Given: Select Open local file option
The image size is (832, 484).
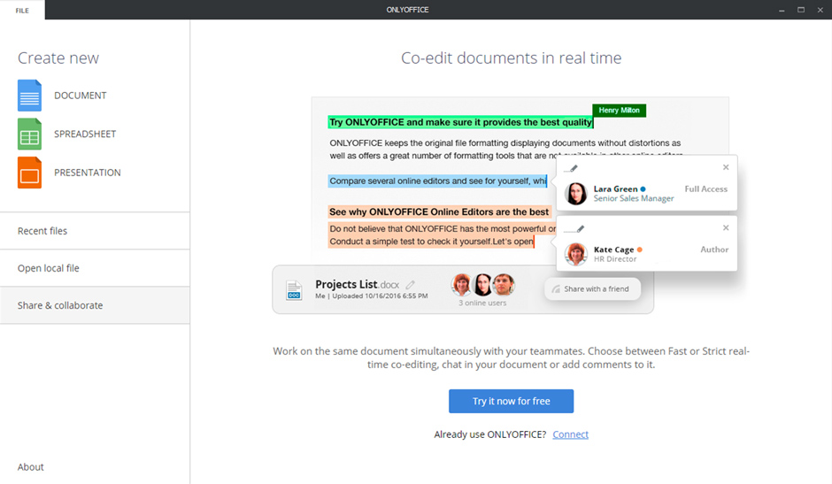Looking at the screenshot, I should point(49,268).
